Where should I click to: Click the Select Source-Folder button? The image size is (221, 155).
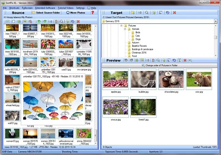[47, 13]
